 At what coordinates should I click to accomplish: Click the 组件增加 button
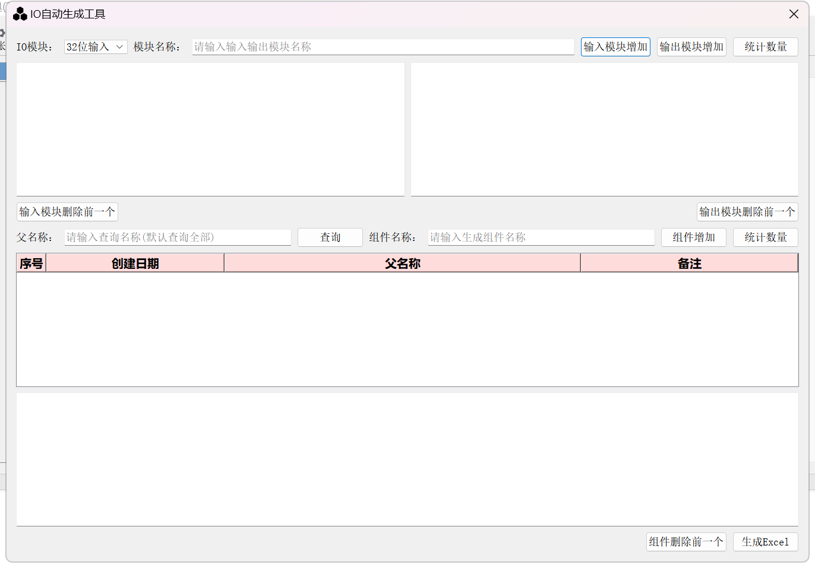tap(694, 237)
